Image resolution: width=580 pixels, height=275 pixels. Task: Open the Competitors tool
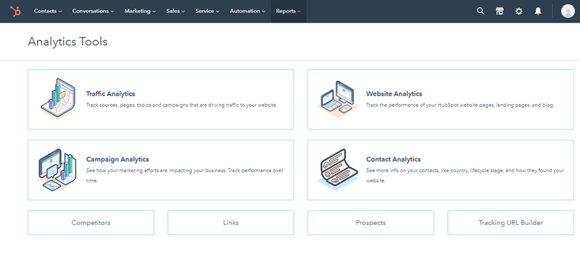pos(91,223)
